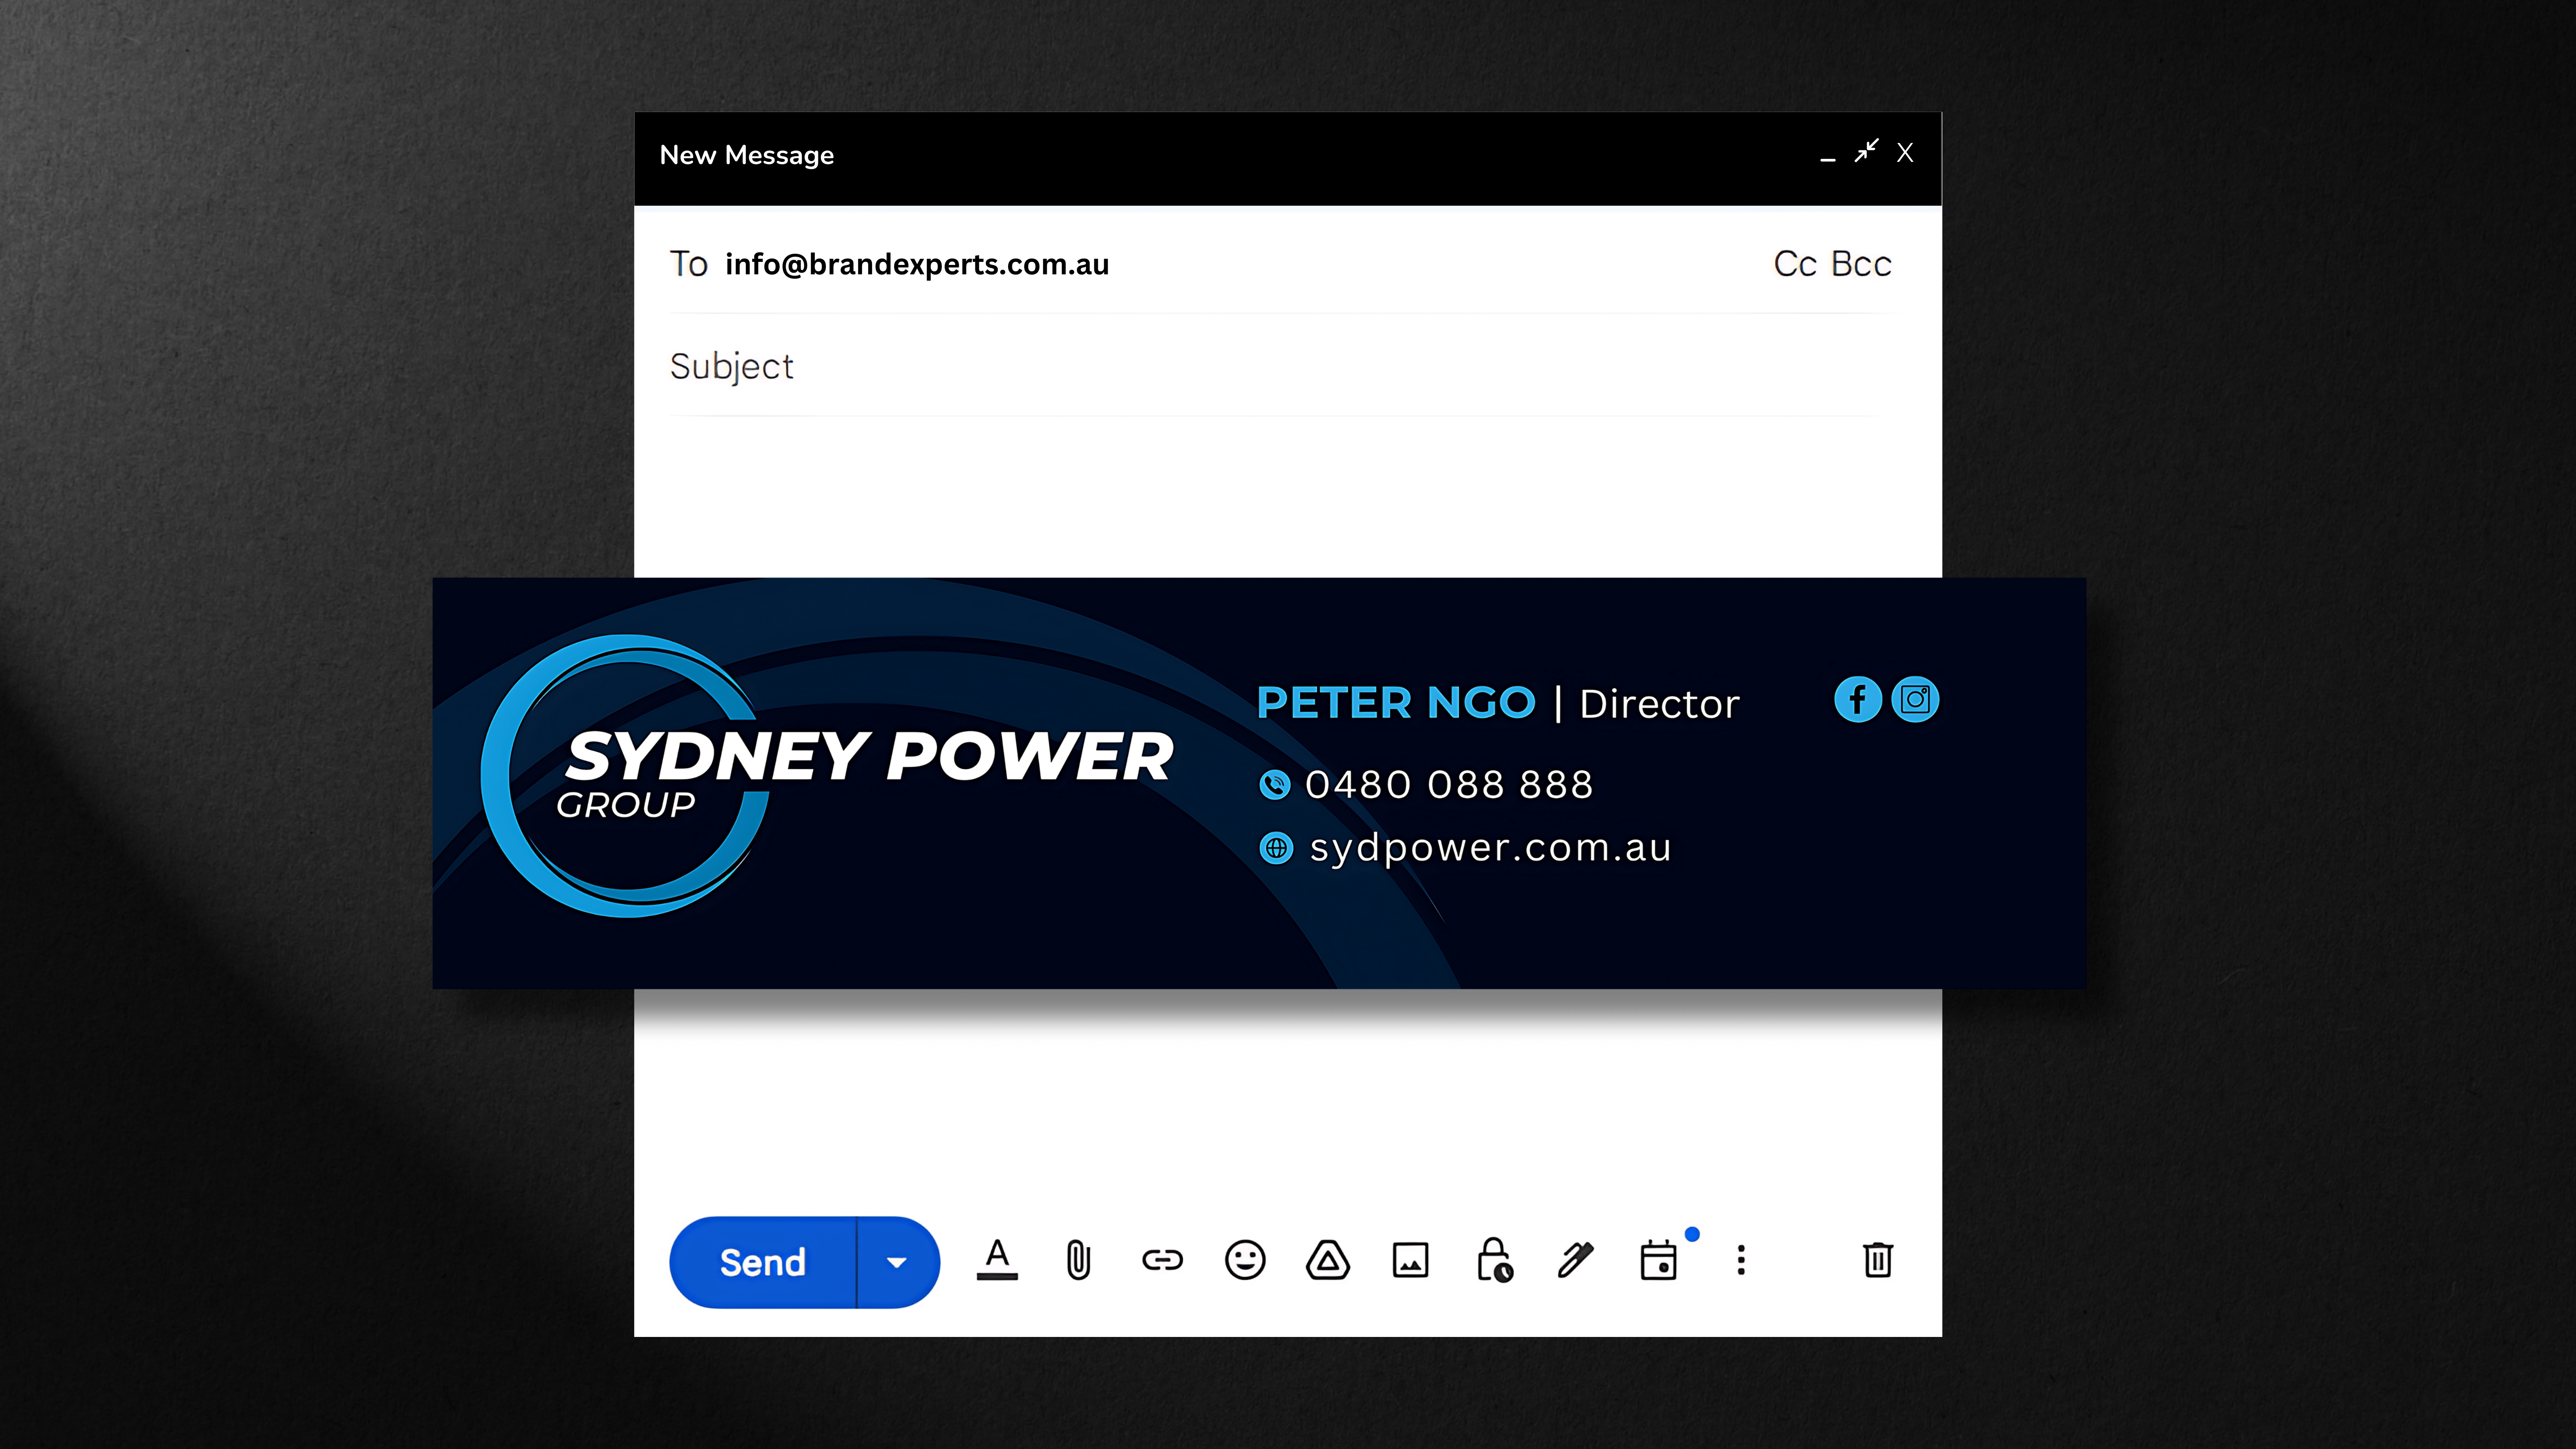Click the Sydney Power Group logo
Screen dimensions: 2576x1449
pyautogui.click(x=827, y=776)
